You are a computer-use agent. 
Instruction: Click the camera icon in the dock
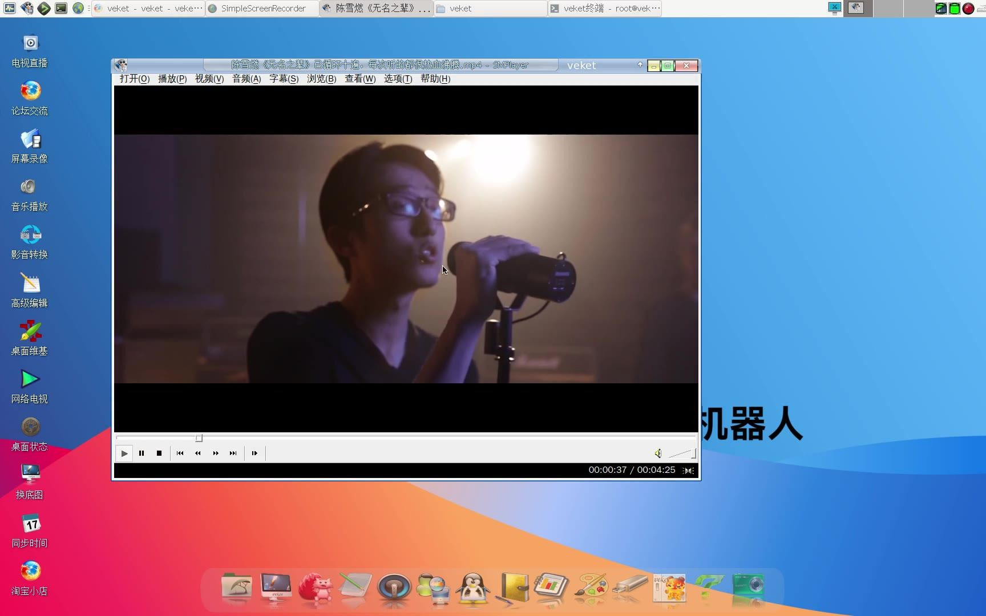coord(747,589)
